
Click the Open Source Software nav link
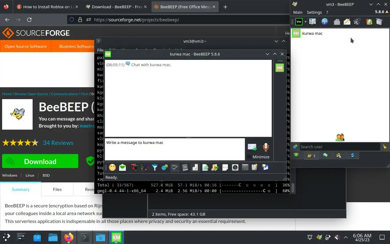26,46
